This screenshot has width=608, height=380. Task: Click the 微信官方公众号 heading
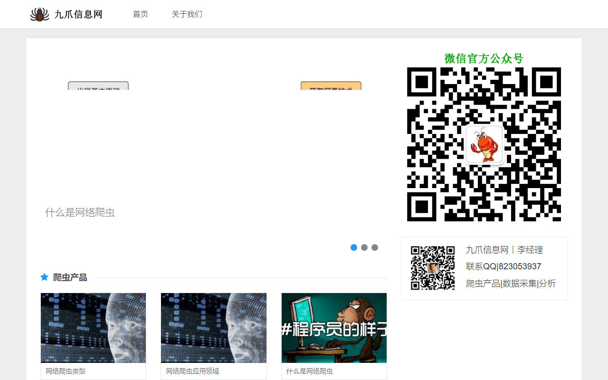coord(484,58)
